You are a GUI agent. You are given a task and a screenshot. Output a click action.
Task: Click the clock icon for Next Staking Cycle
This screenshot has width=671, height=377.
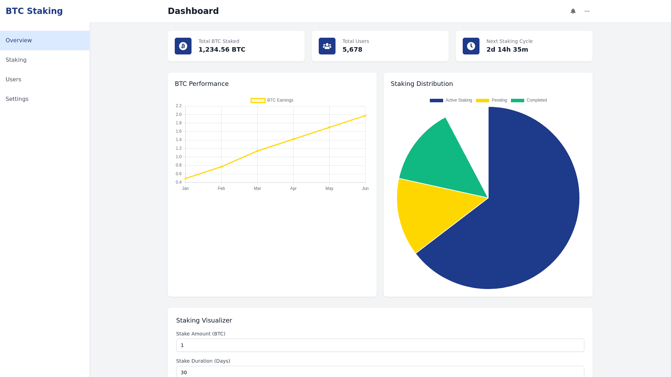[x=471, y=46]
